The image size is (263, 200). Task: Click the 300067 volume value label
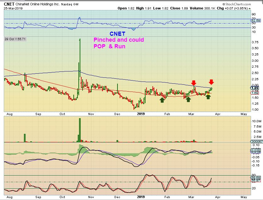[257, 141]
